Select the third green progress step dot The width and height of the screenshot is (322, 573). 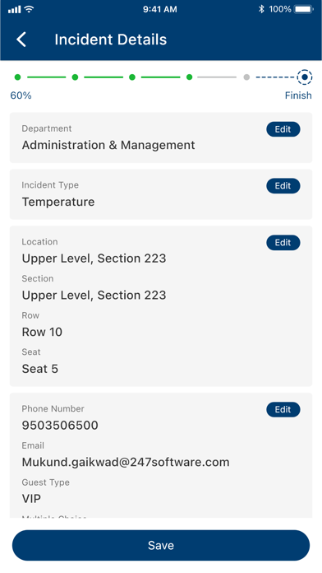pyautogui.click(x=132, y=77)
